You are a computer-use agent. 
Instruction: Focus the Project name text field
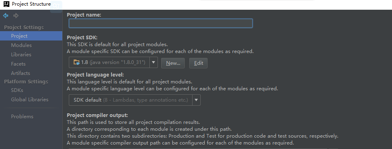(161, 23)
